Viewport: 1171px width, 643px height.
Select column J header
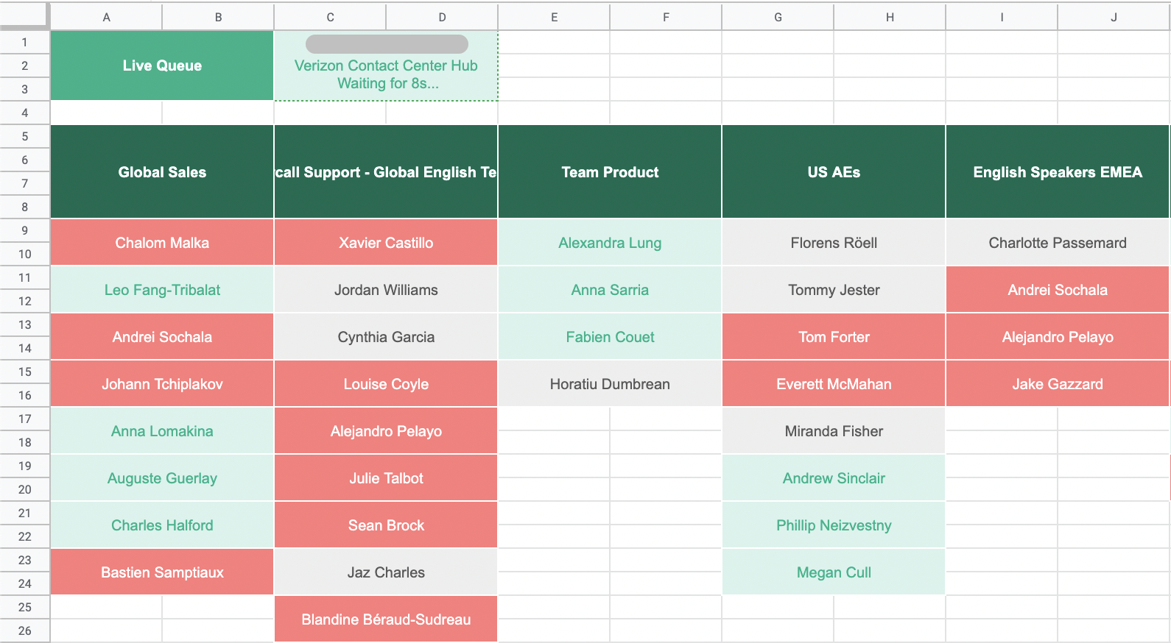(x=1114, y=17)
